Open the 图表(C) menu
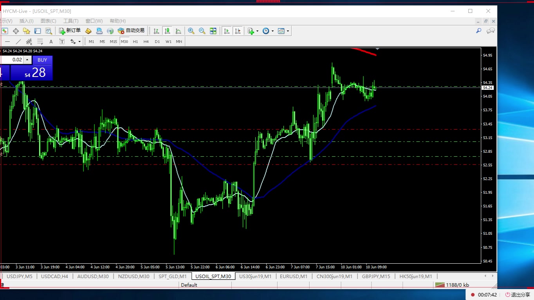The image size is (534, 300). coord(49,21)
